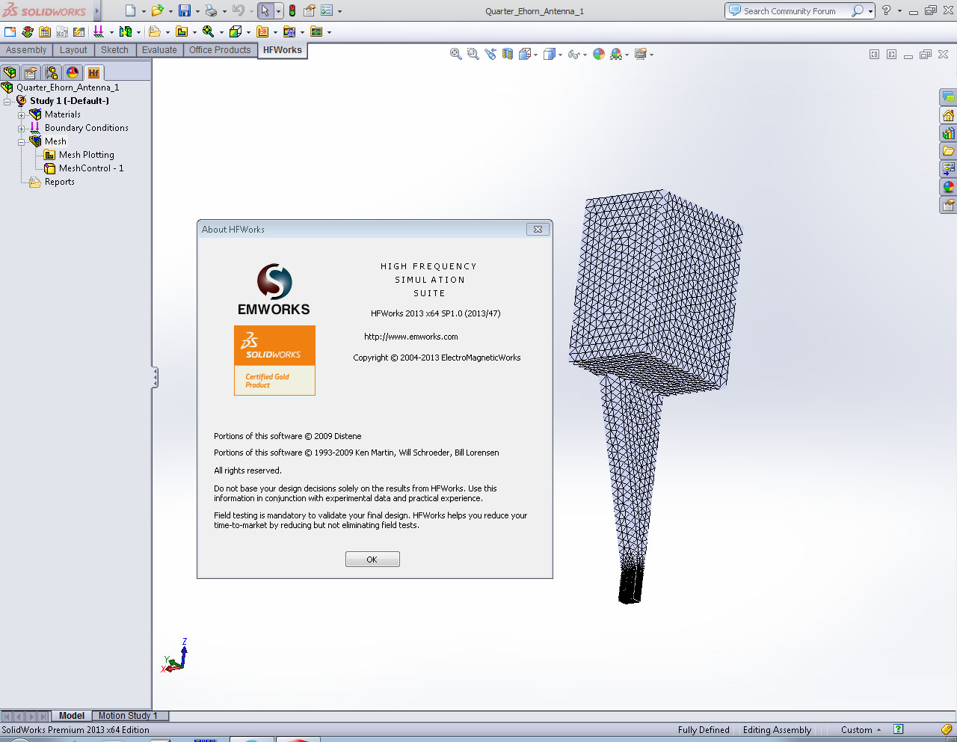
Task: Open the DisplayManager color ball tab
Action: coord(73,73)
